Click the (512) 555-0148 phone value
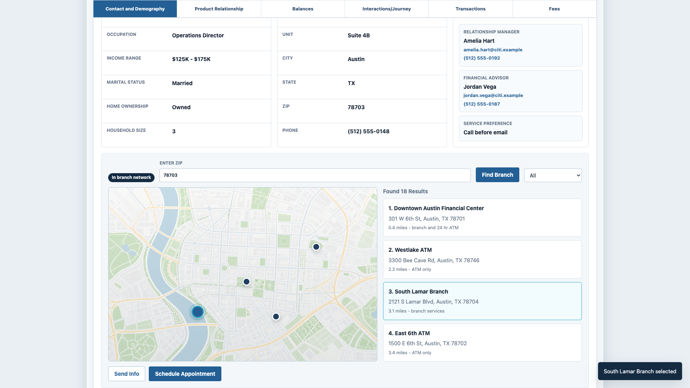690x388 pixels. click(368, 131)
